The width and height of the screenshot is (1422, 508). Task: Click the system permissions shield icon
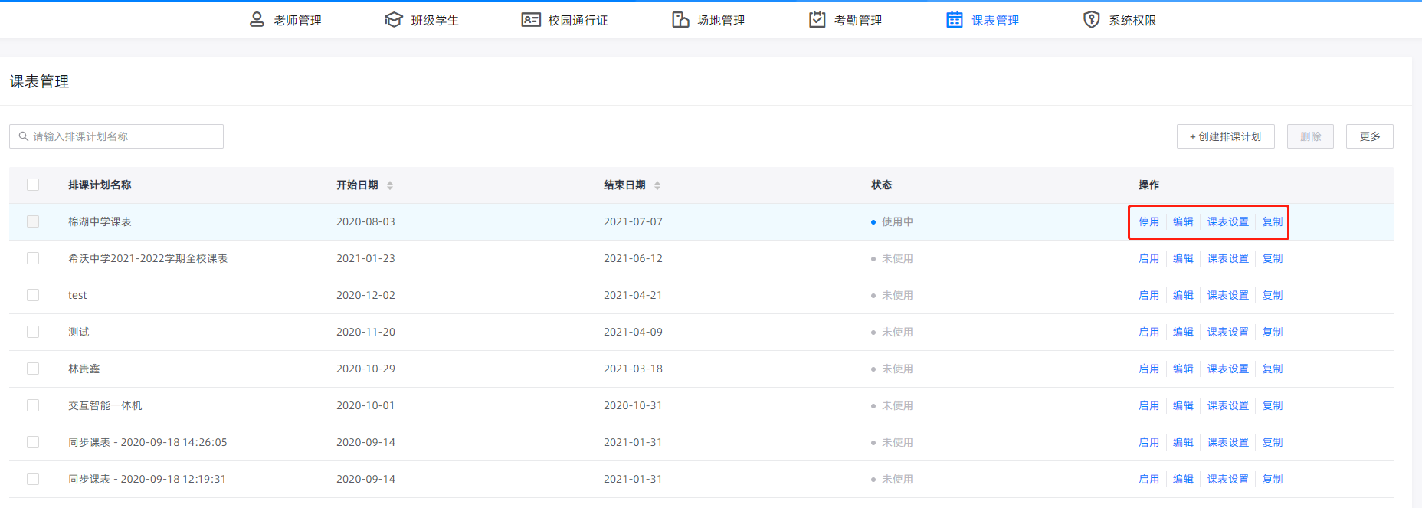(x=1092, y=19)
